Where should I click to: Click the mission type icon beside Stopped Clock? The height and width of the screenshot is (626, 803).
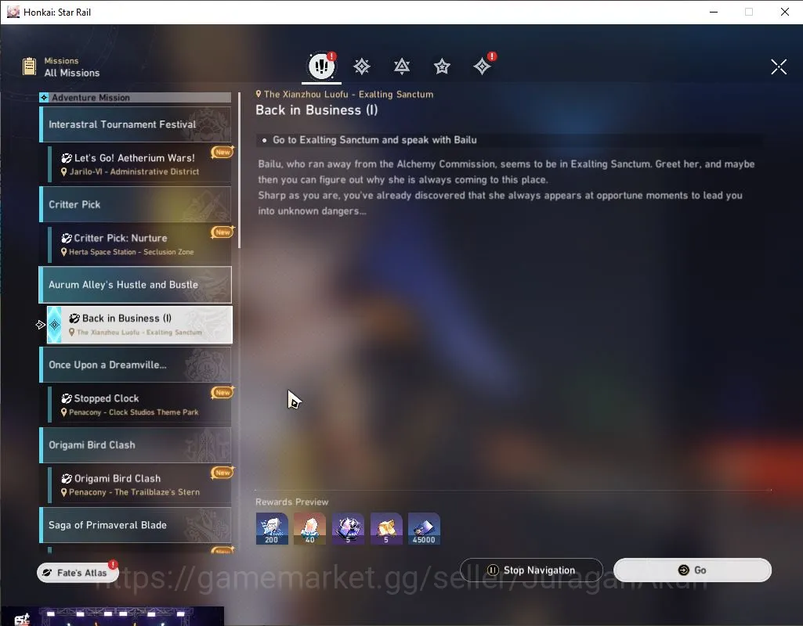[67, 398]
